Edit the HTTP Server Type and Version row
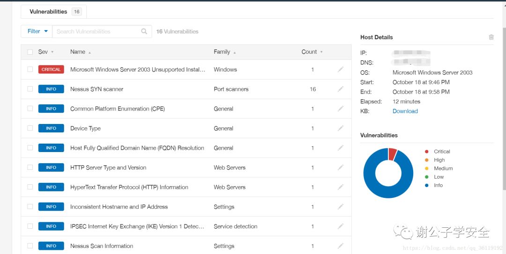 tap(341, 168)
